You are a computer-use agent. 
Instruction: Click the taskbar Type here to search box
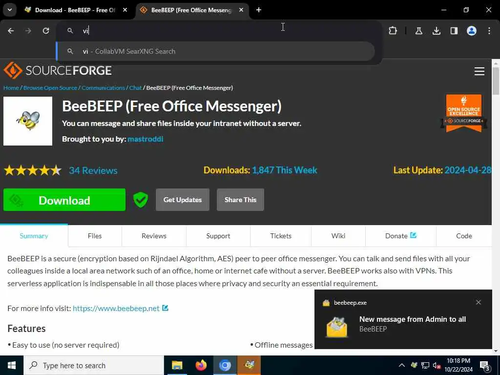pyautogui.click(x=94, y=365)
